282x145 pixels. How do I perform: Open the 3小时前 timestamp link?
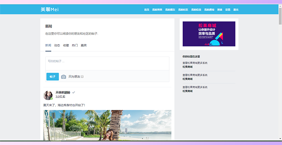click(x=60, y=96)
